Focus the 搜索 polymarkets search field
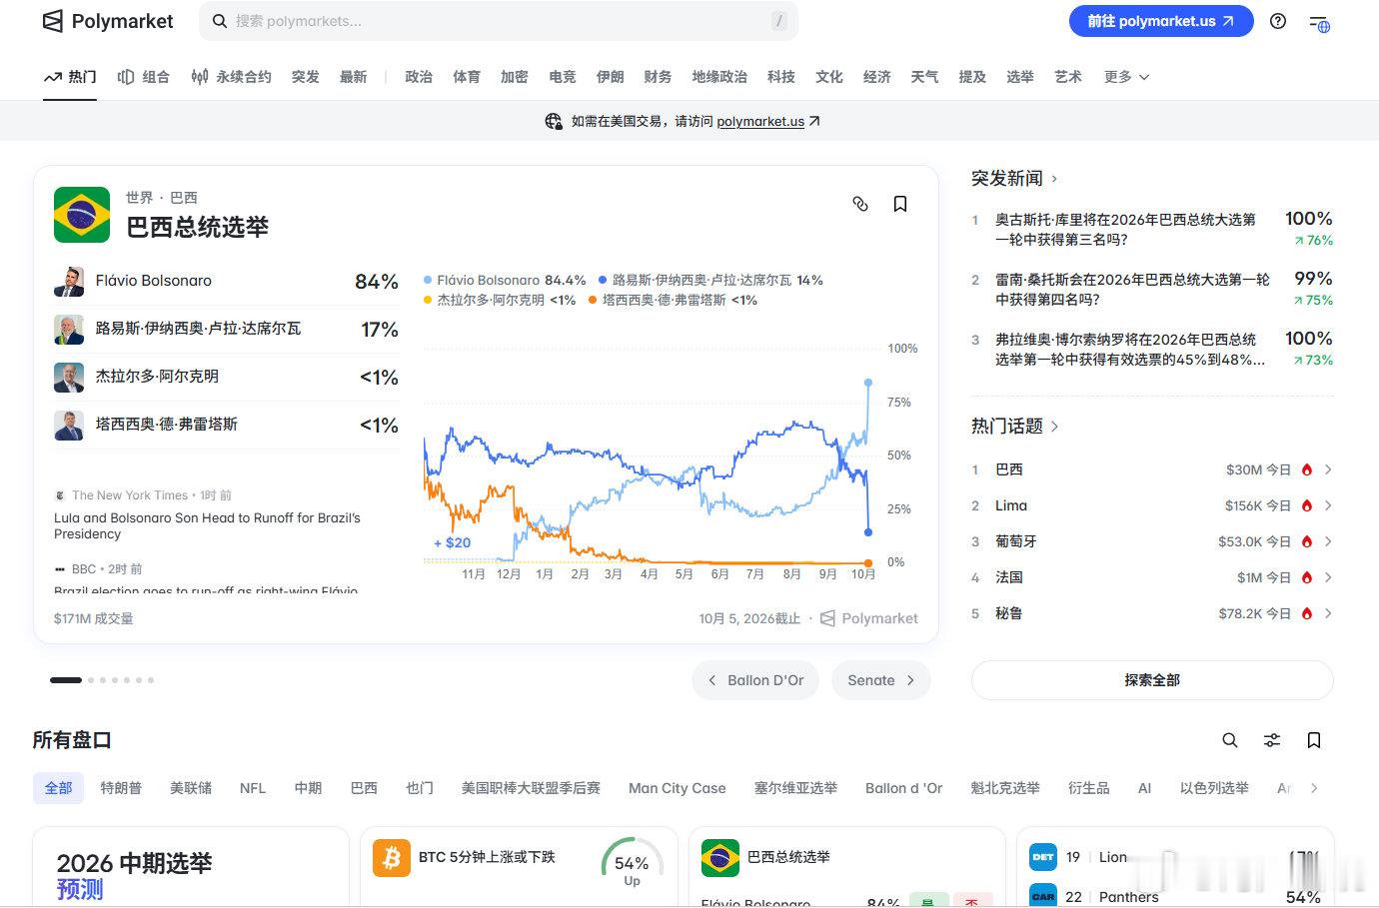The image size is (1379, 908). tap(499, 21)
